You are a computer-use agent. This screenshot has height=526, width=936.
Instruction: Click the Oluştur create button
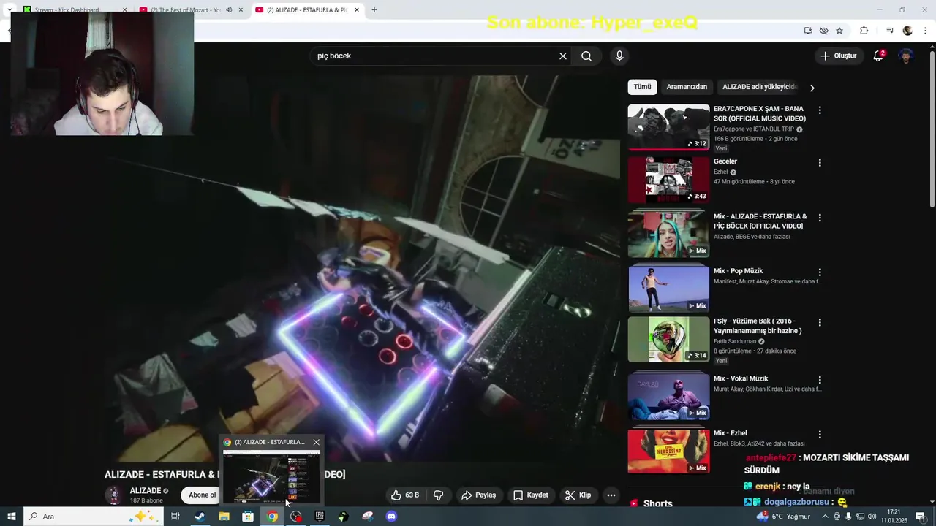(x=838, y=56)
